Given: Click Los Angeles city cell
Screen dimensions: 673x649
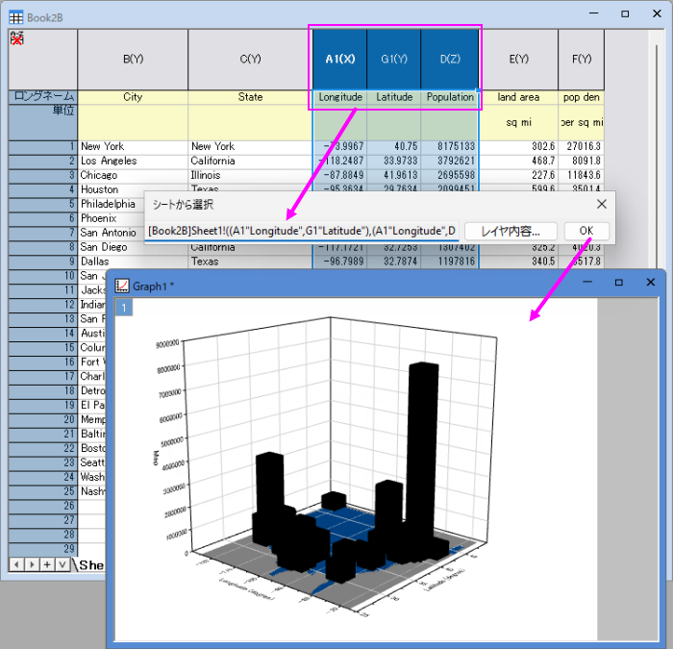Looking at the screenshot, I should (133, 161).
